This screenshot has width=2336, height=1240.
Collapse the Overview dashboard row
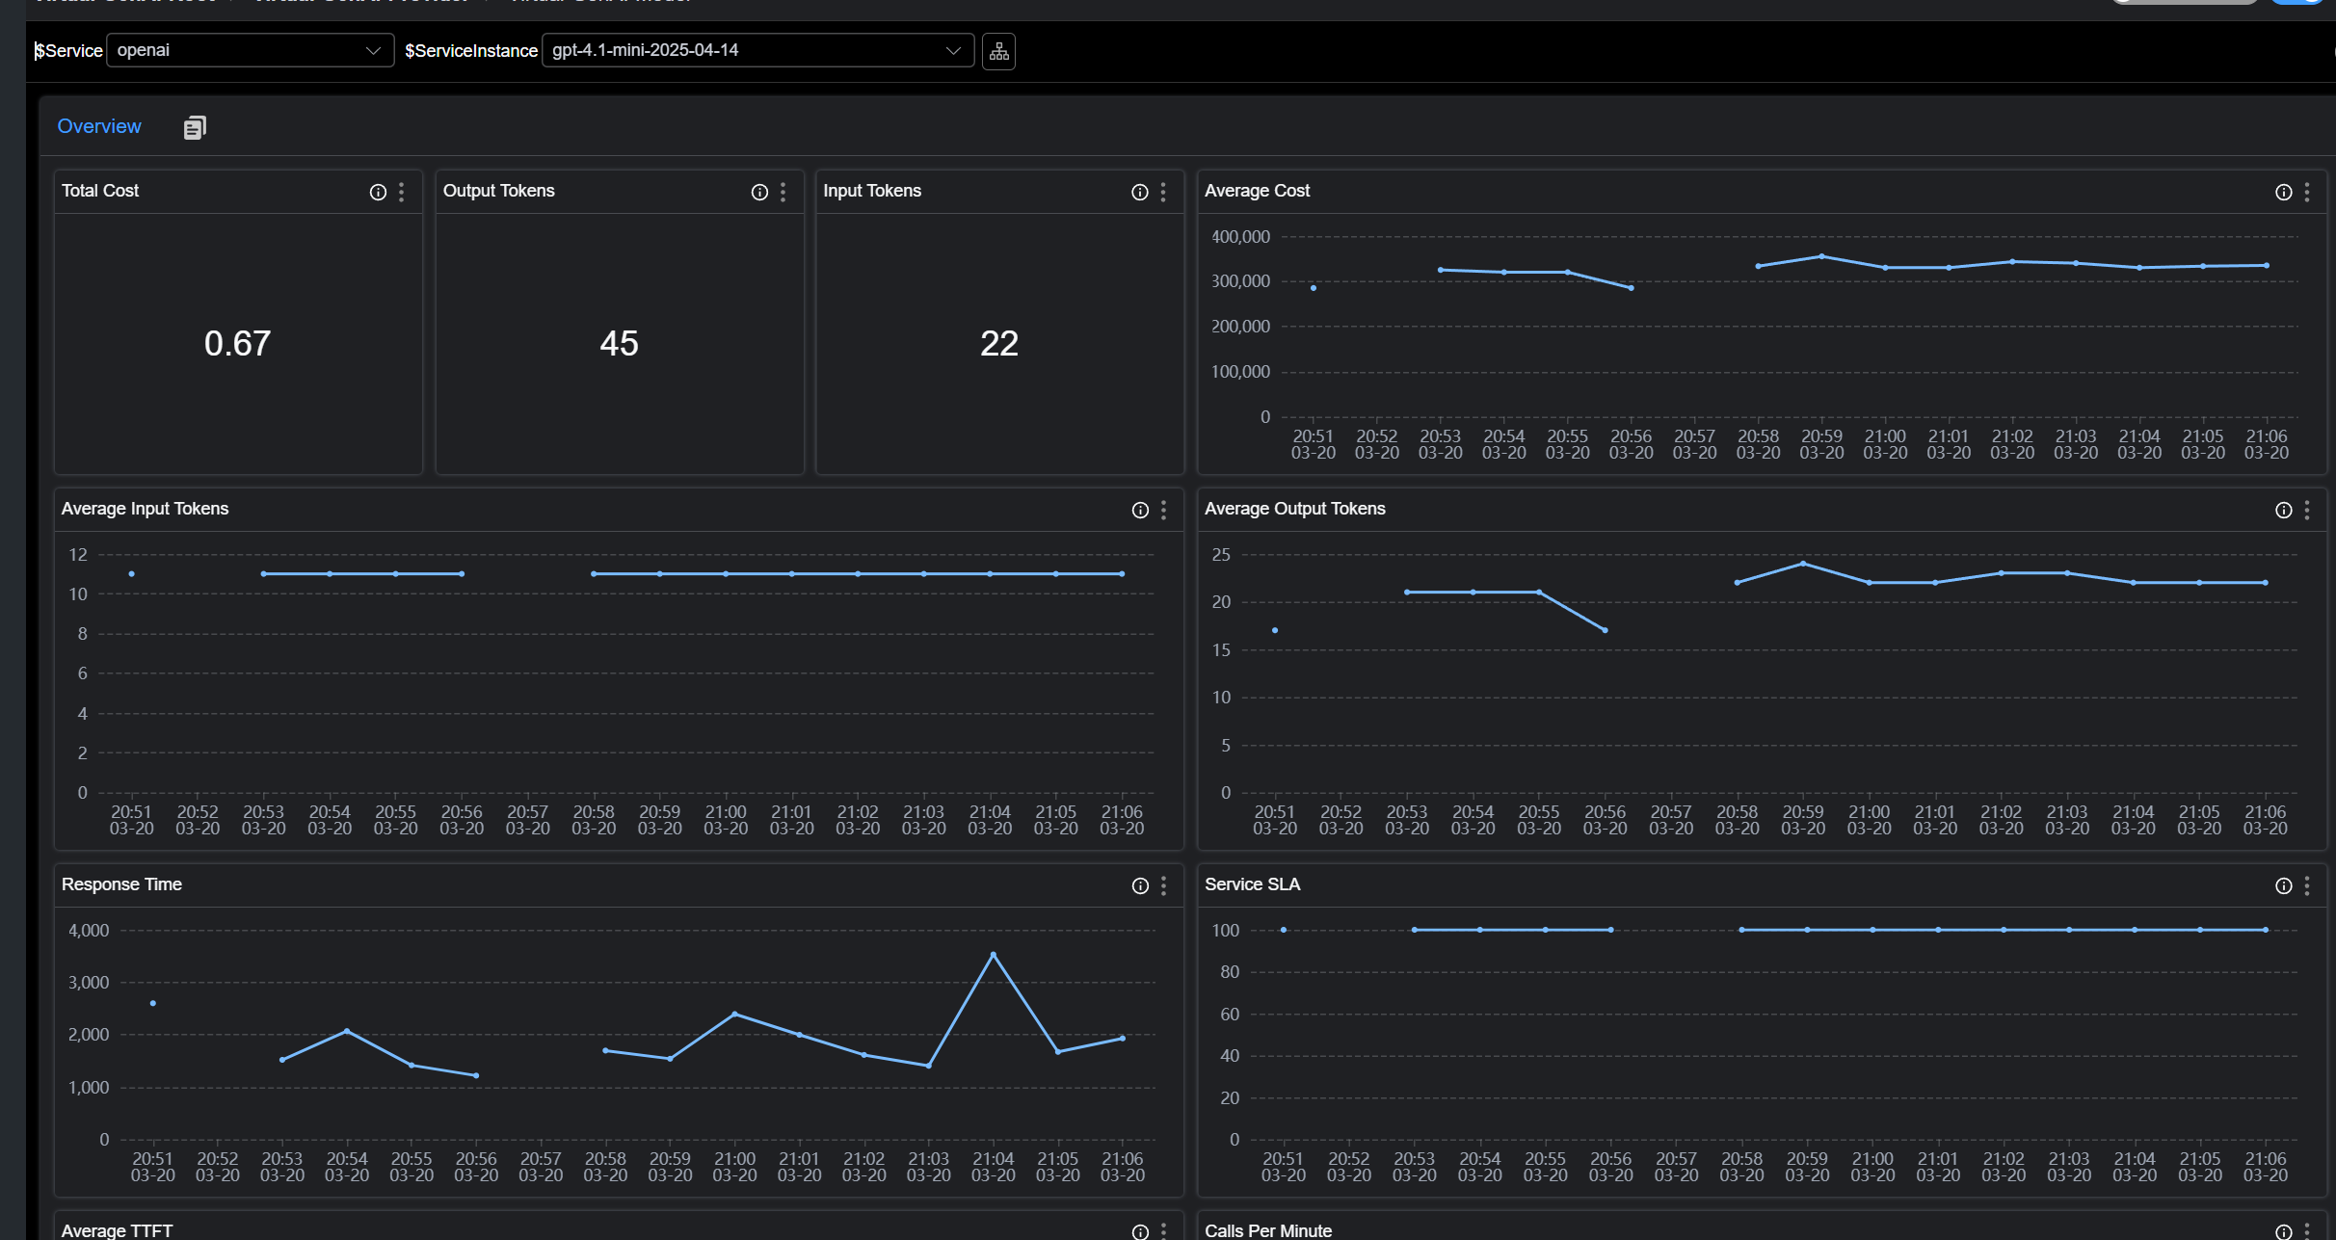coord(98,126)
